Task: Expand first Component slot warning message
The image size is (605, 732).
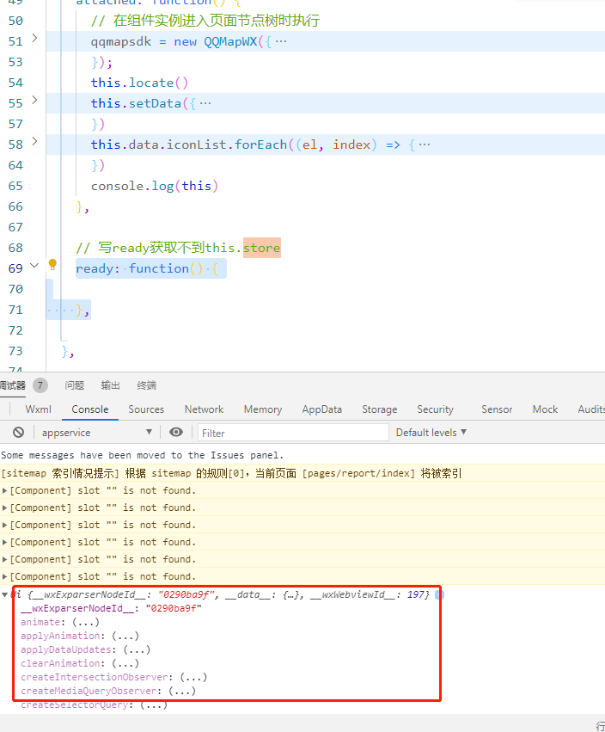Action: pos(5,491)
